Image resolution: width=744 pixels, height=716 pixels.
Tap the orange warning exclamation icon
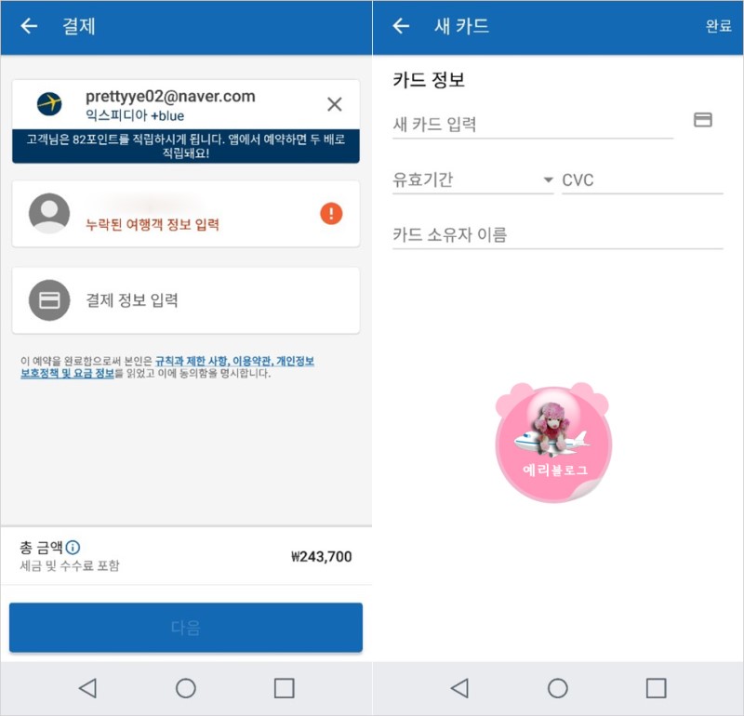[x=331, y=213]
